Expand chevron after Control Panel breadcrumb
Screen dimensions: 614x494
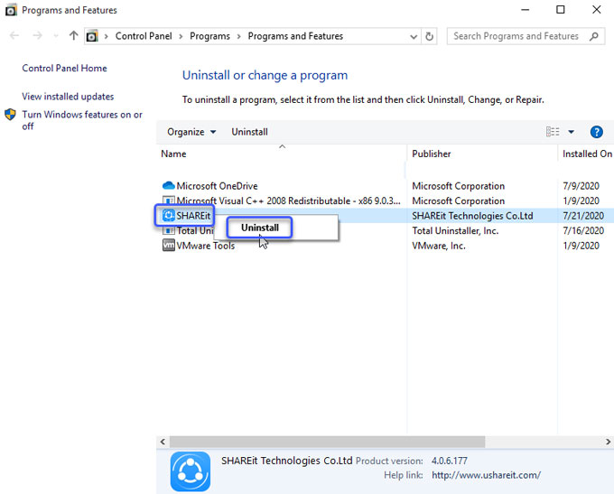click(181, 36)
